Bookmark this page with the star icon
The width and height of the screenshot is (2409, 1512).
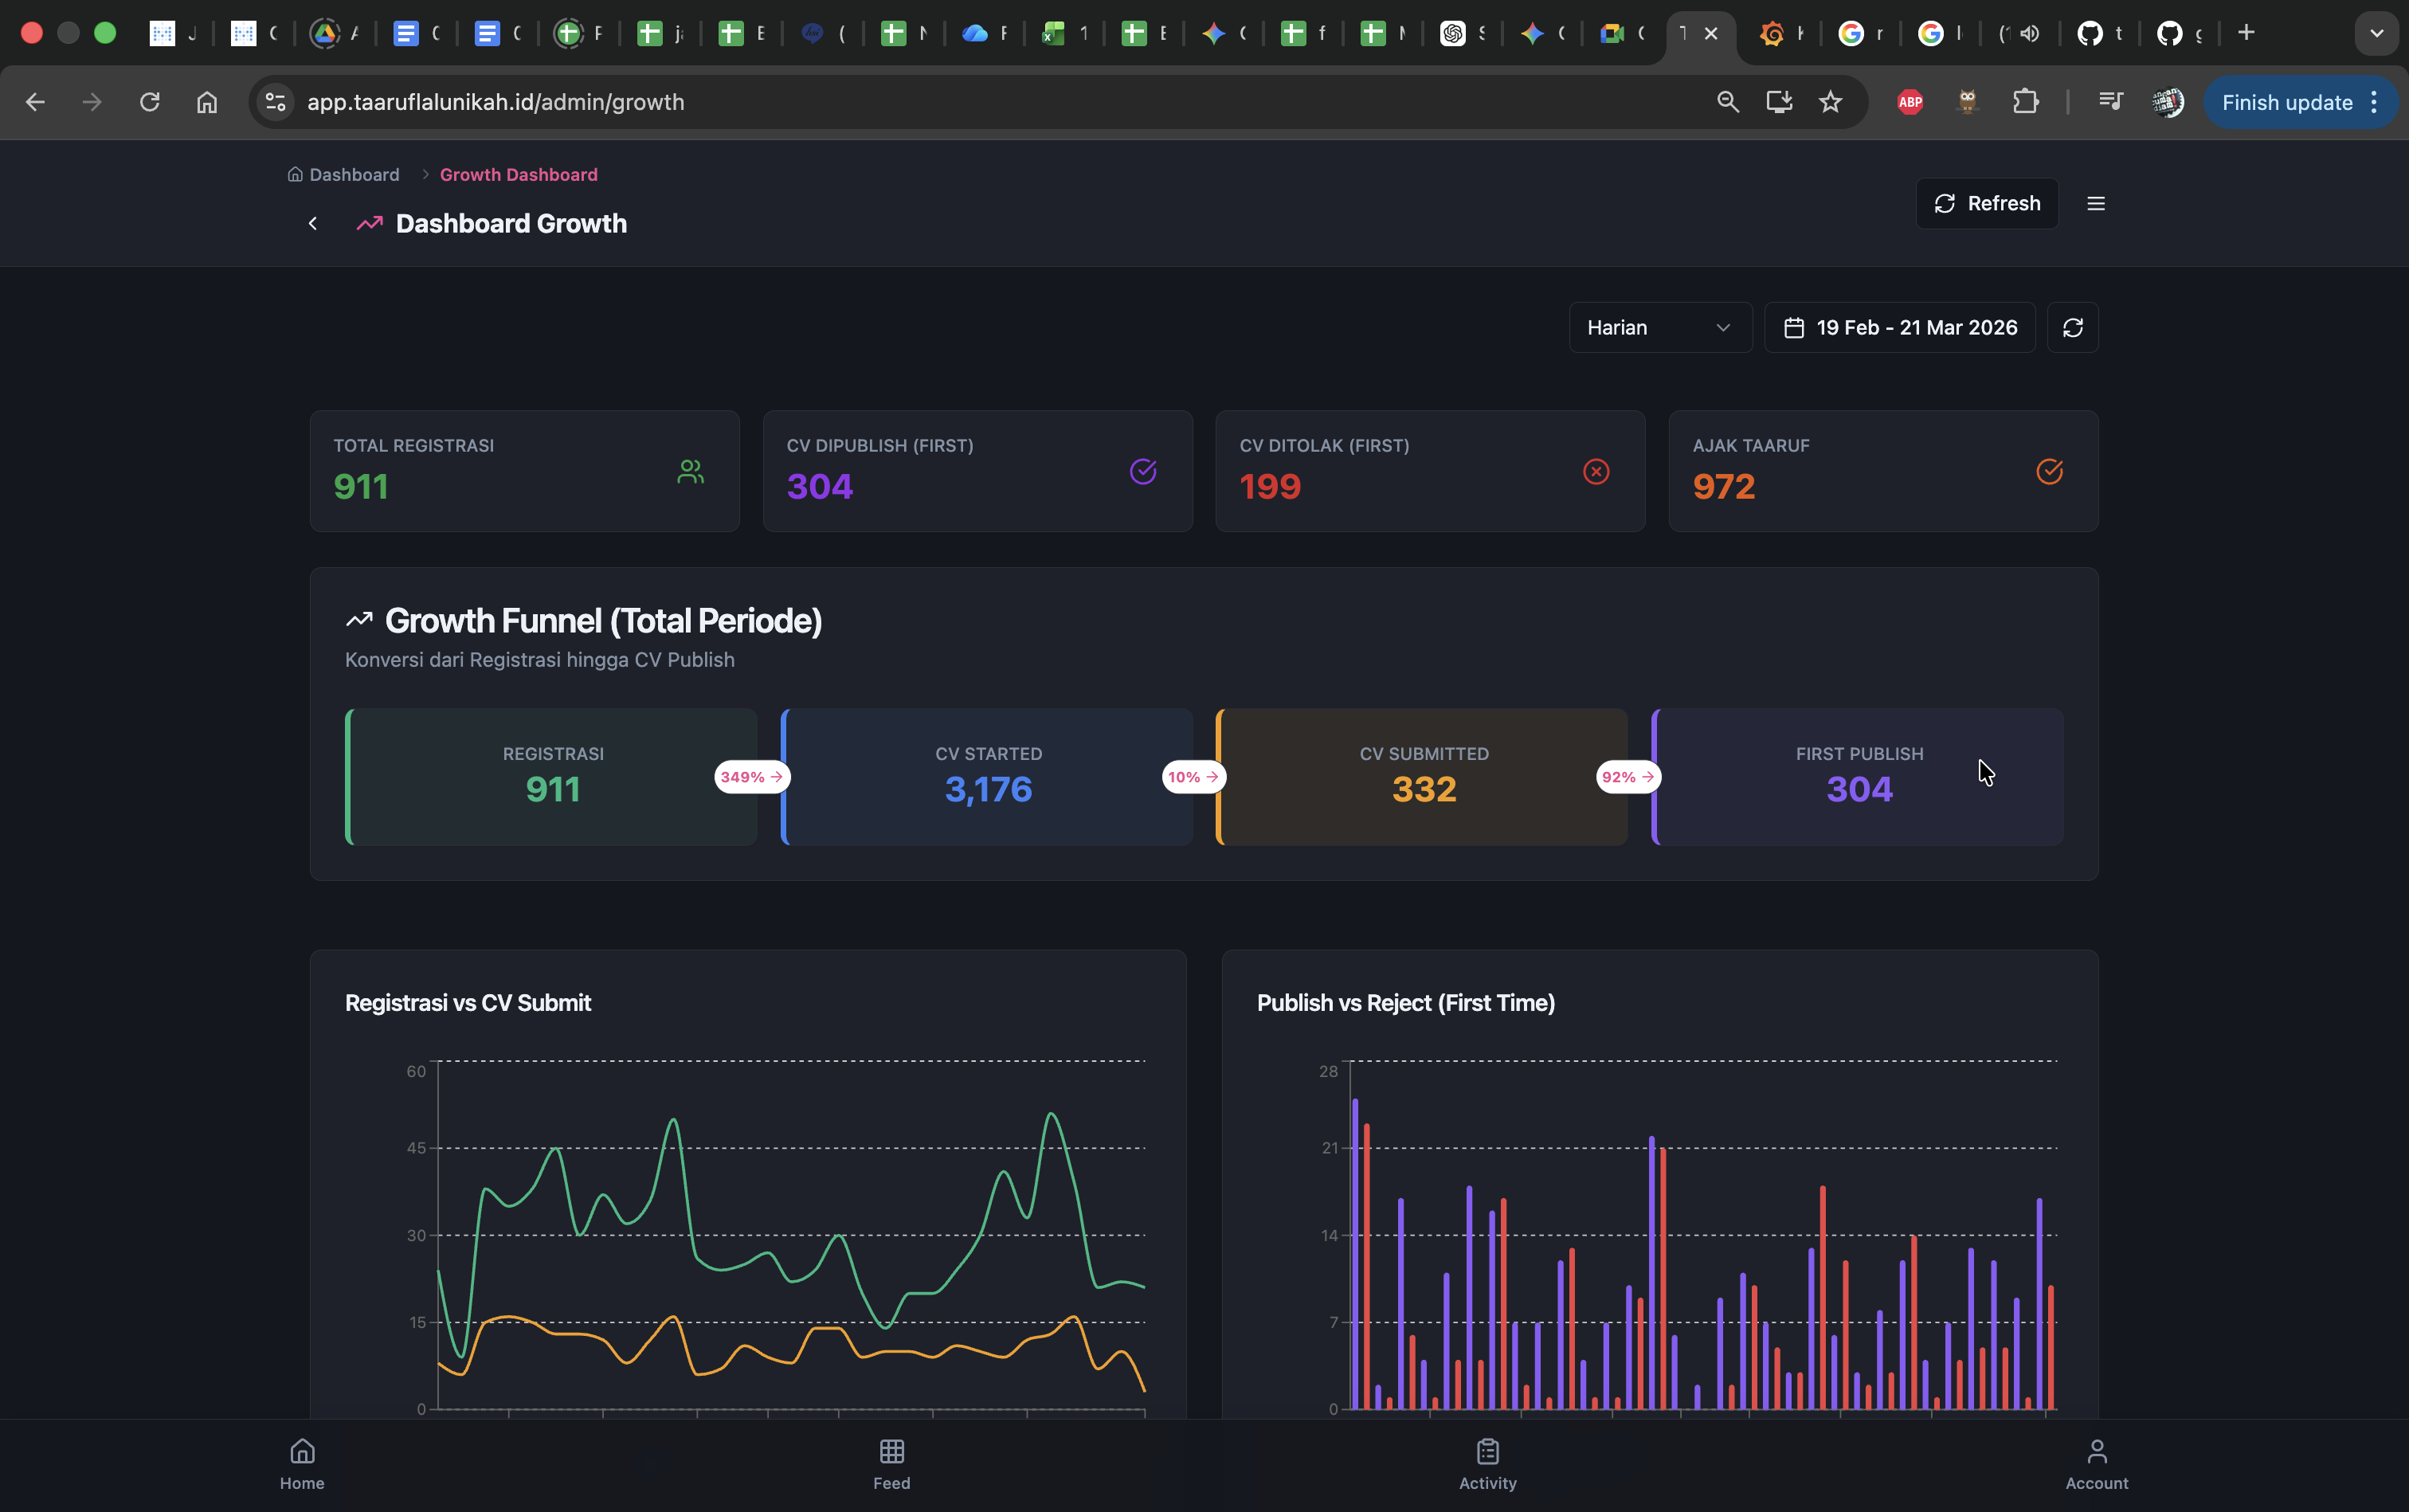tap(1831, 101)
